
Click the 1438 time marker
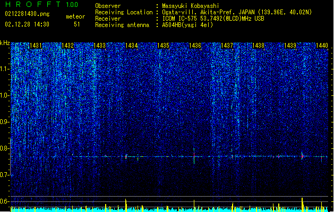pyautogui.click(x=258, y=46)
